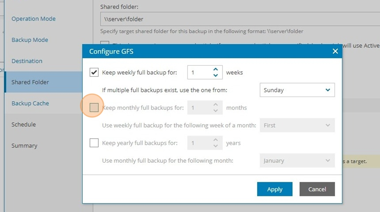
Task: Decrease weekly backup weeks value
Action: pos(215,75)
